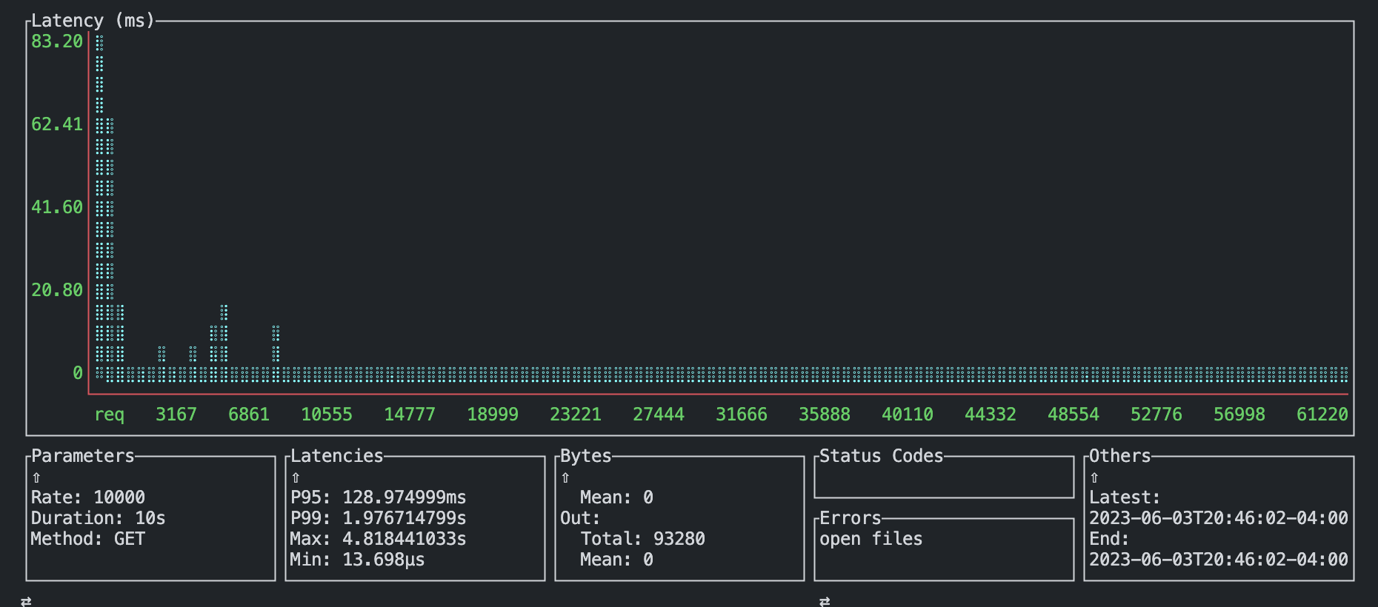The image size is (1378, 607).
Task: Click the 'Max: 4.818441033s' line
Action: (x=379, y=539)
